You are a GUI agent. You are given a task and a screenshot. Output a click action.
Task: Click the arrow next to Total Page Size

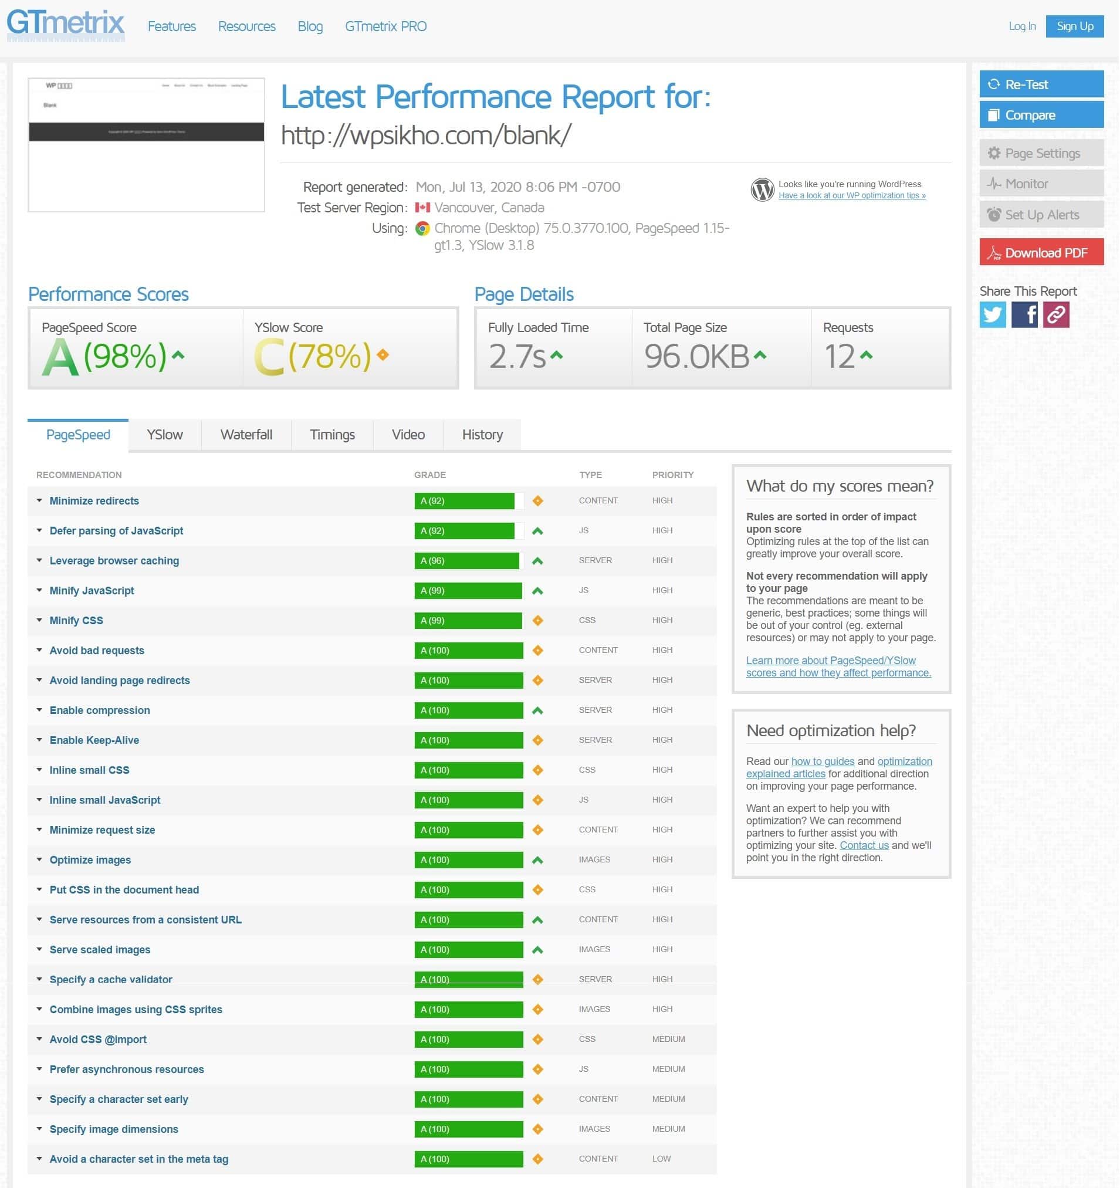point(760,355)
